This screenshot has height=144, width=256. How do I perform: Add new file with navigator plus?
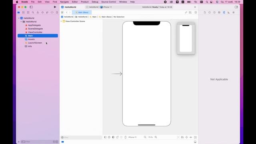(x=19, y=142)
